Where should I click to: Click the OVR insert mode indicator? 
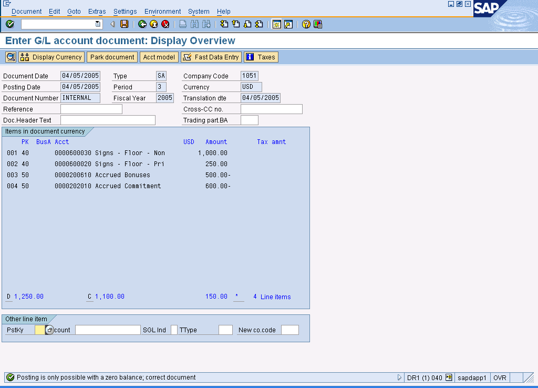click(x=500, y=377)
